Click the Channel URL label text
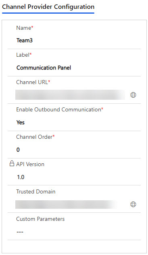The image size is (148, 255). tap(32, 82)
